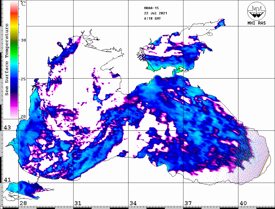The width and height of the screenshot is (275, 209).
Task: Click the date 22 Jul 2021
Action: click(156, 13)
